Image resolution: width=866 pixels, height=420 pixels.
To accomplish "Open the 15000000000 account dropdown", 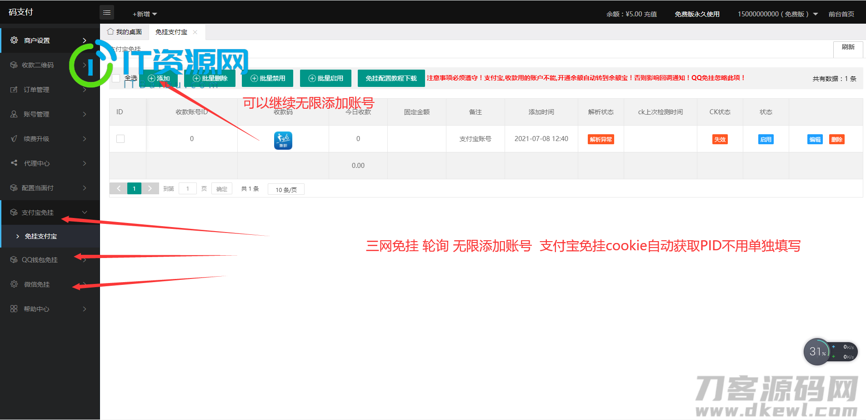I will [x=777, y=14].
